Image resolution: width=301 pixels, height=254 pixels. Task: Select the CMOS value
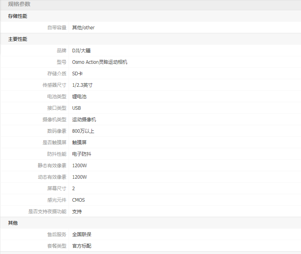coord(78,200)
